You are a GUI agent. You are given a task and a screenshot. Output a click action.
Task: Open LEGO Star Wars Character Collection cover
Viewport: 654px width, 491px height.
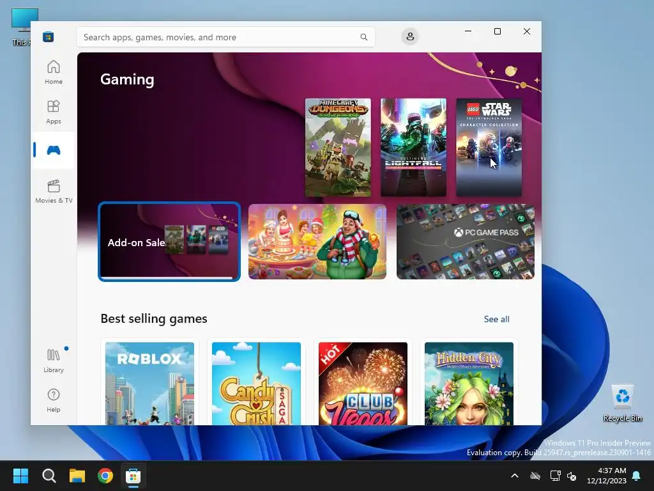[489, 148]
